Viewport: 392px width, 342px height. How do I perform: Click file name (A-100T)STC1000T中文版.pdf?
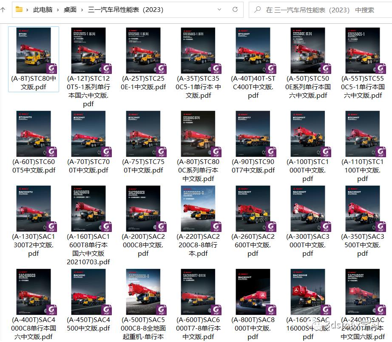point(308,170)
